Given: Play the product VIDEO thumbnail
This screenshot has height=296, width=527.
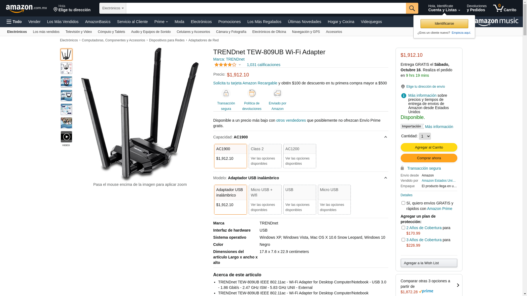Looking at the screenshot, I should (x=66, y=137).
